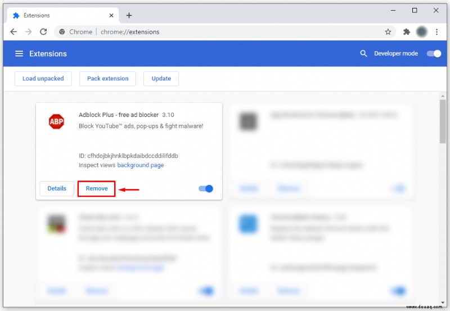Disable Adblock Plus with its toggle

click(206, 188)
